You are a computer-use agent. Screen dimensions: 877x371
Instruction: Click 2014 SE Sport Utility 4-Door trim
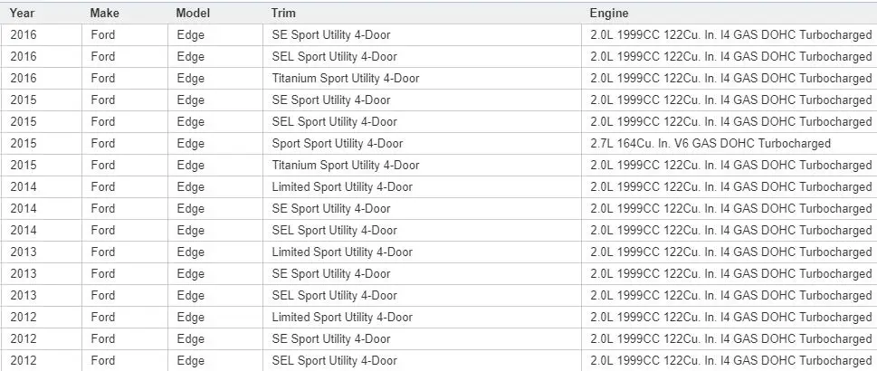pos(331,209)
